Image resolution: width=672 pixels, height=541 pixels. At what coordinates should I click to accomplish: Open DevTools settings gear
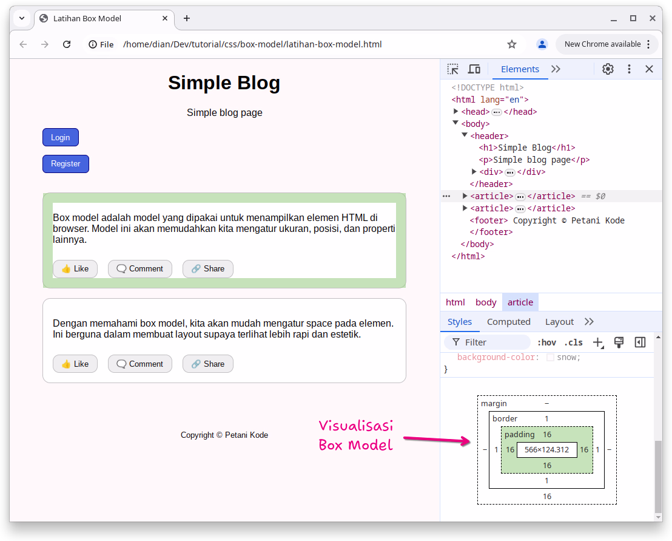608,69
